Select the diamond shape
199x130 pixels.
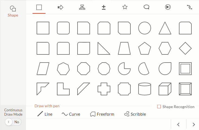click(x=185, y=48)
